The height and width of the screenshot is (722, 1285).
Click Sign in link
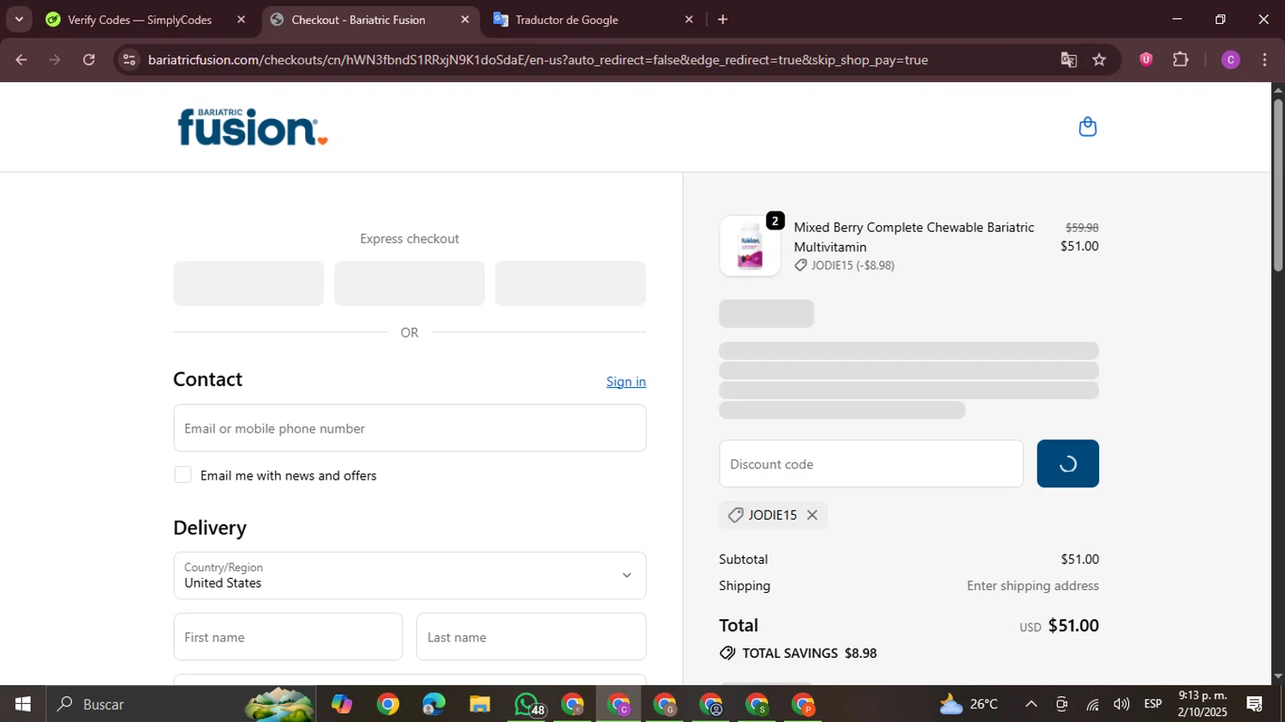[x=626, y=381]
